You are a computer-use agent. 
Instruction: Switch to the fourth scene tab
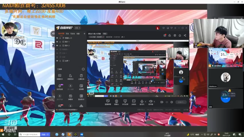(78, 33)
